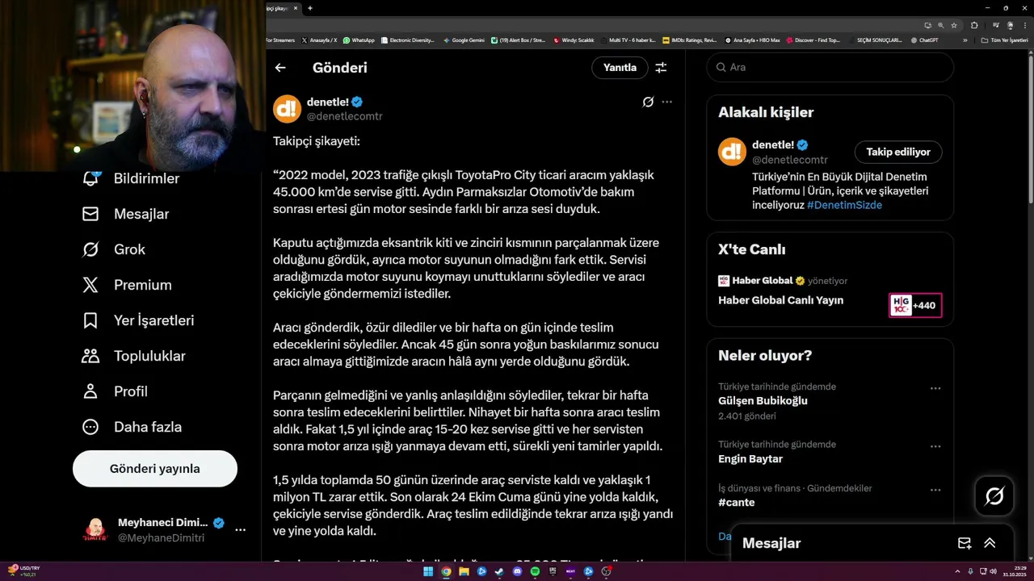Open the three-dot menu on denetle! post
Screen dimensions: 1034x581
(666, 102)
